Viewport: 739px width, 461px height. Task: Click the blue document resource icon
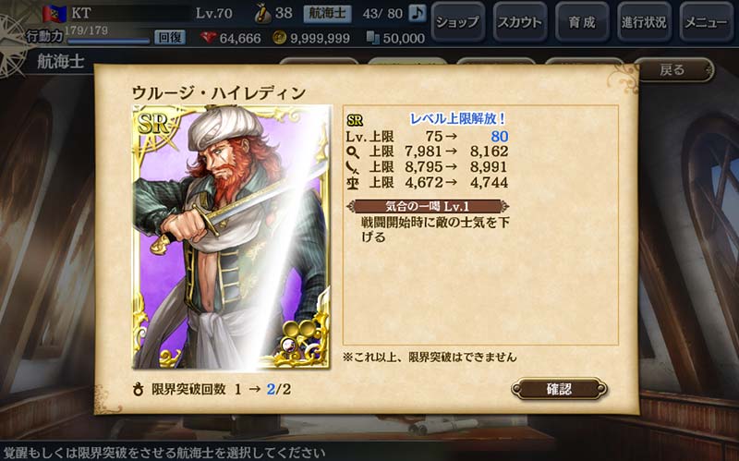coord(373,38)
